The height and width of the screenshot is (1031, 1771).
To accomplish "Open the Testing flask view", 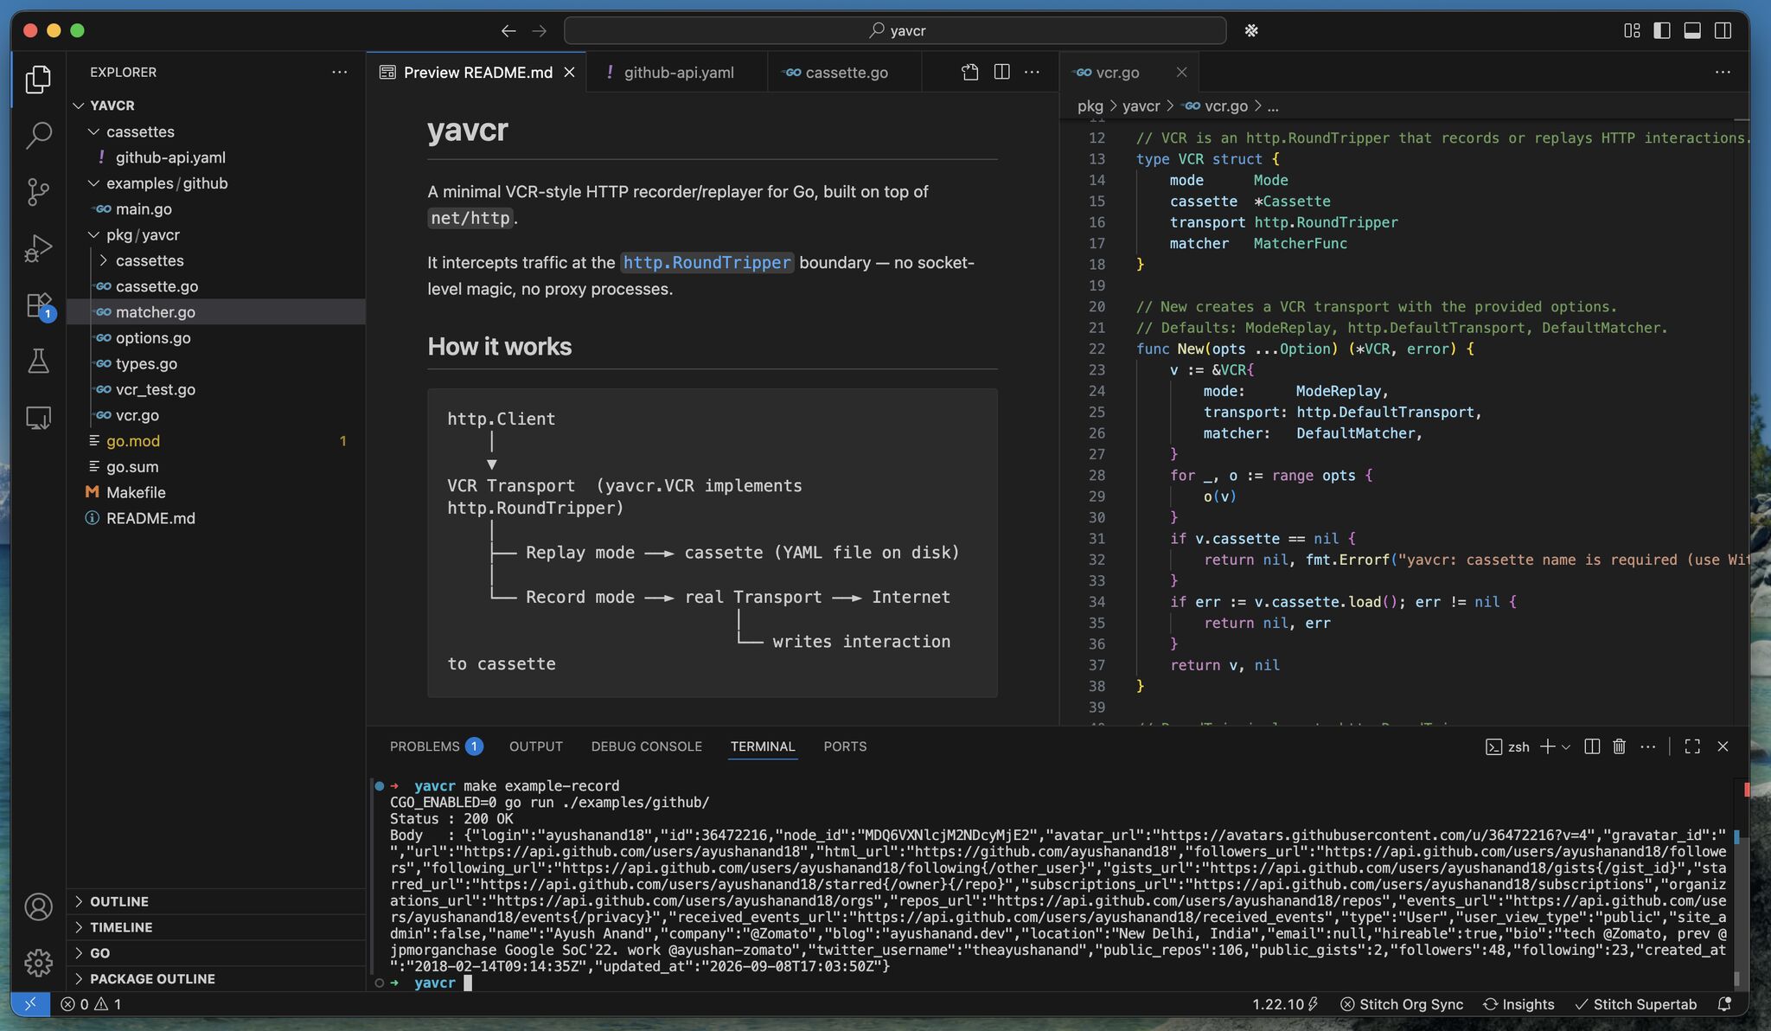I will (x=38, y=362).
